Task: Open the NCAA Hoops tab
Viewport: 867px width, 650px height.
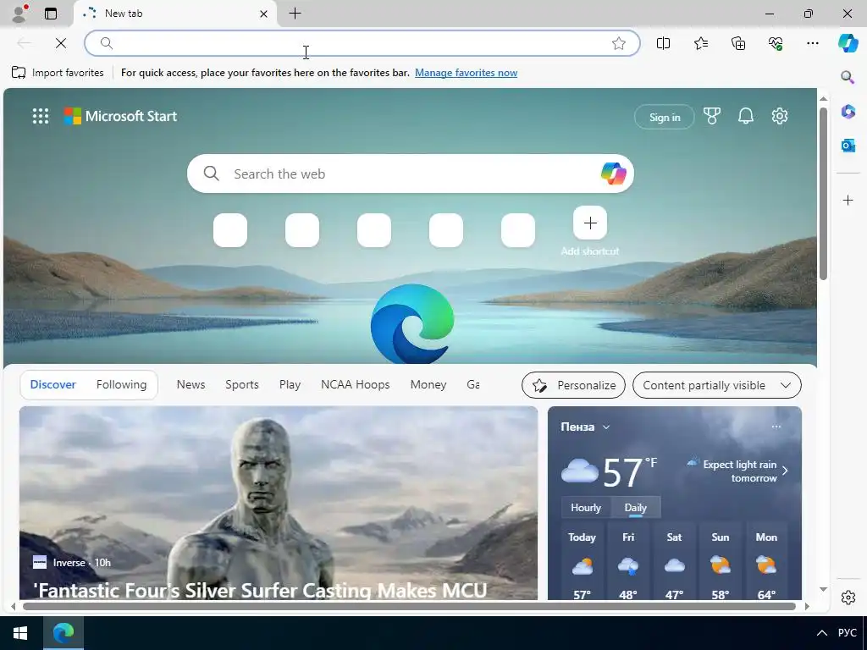Action: (355, 385)
